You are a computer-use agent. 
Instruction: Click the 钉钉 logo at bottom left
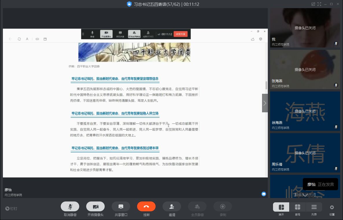point(11,208)
